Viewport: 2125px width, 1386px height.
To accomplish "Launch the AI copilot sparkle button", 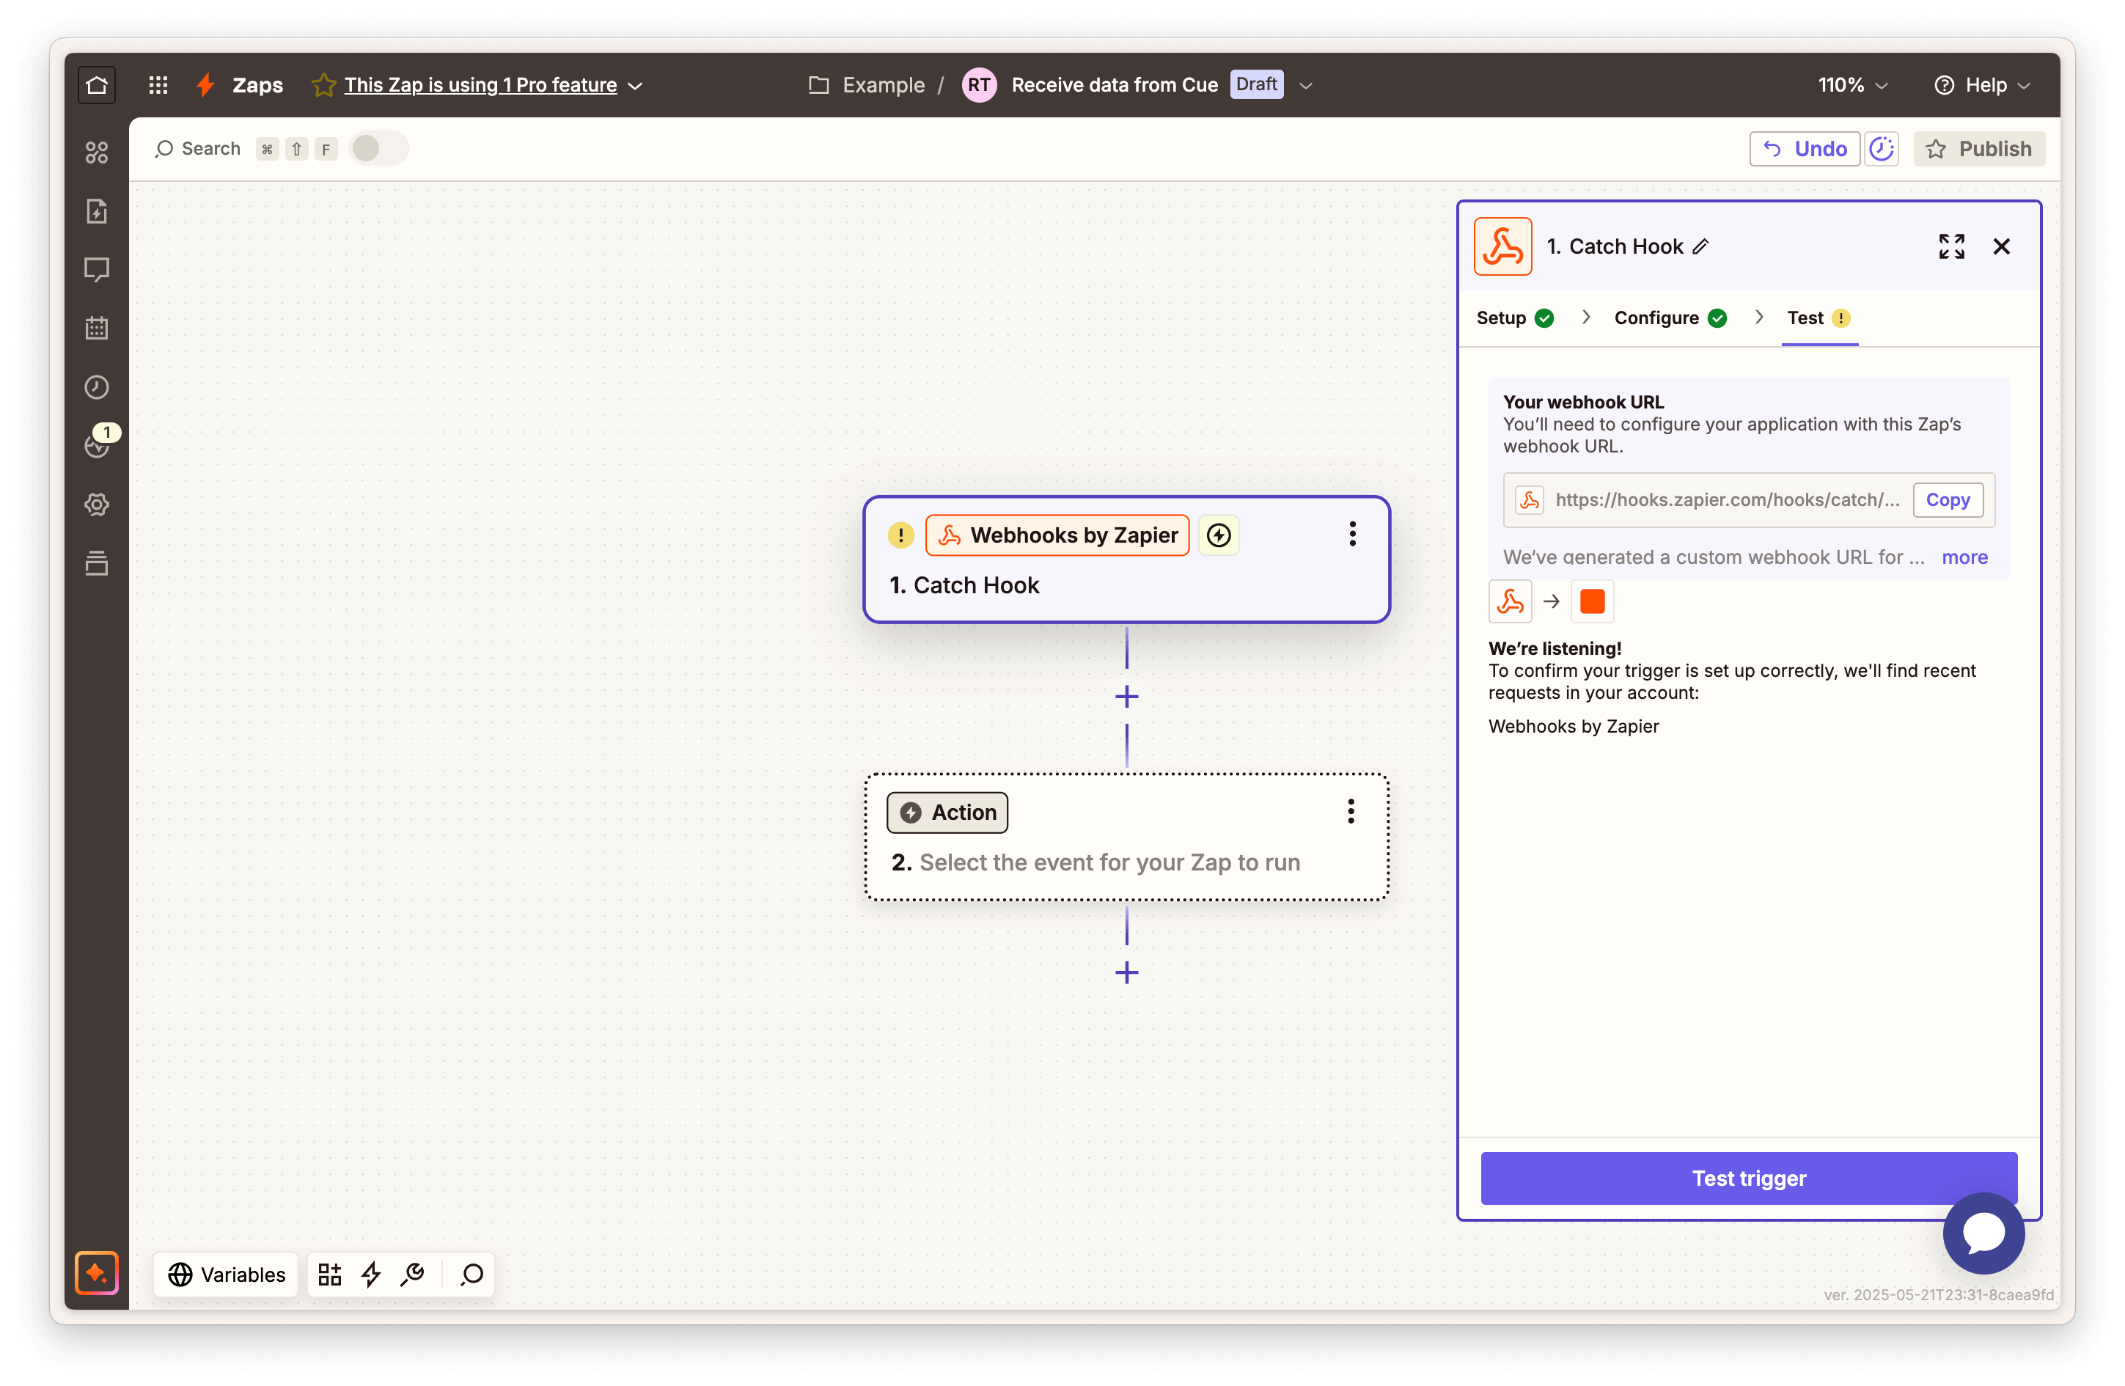I will coord(97,1272).
